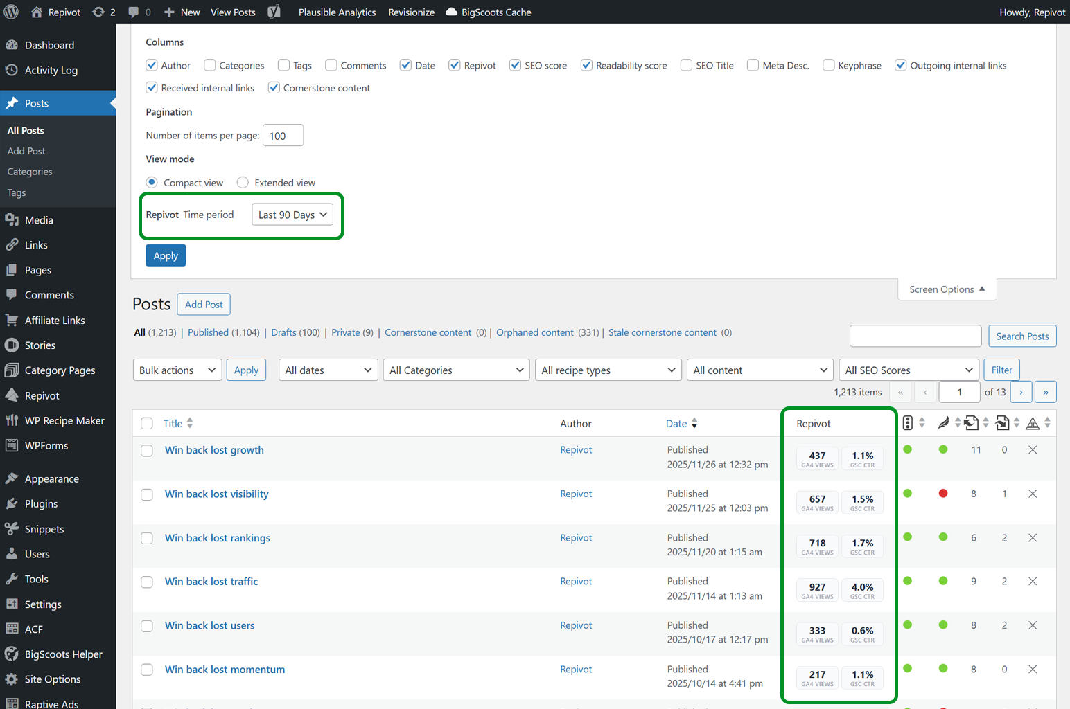Click the pagination page number input field

click(959, 391)
